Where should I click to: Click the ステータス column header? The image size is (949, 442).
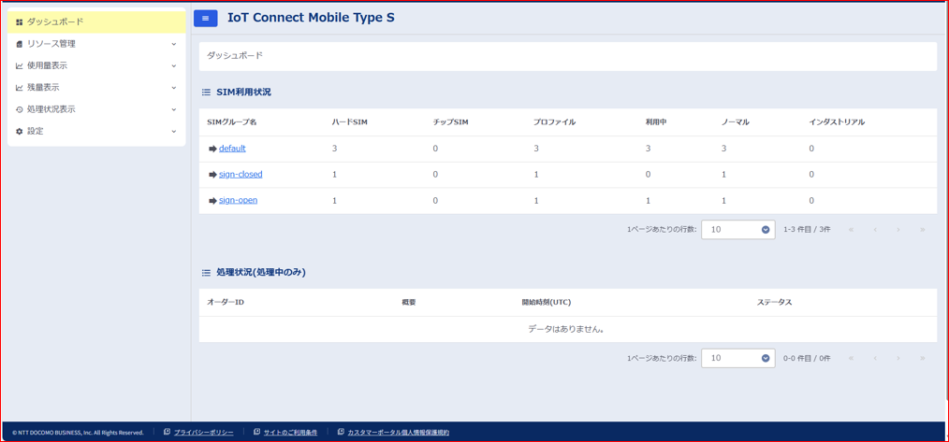(775, 302)
